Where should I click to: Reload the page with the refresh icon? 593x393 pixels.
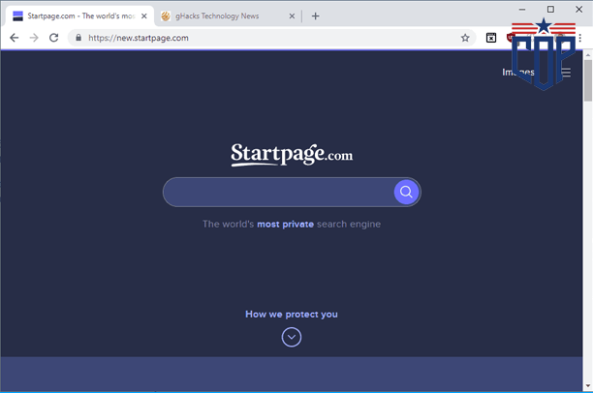click(54, 38)
